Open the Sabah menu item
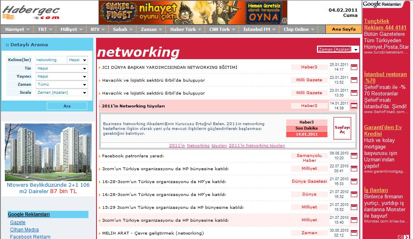 tap(123, 29)
